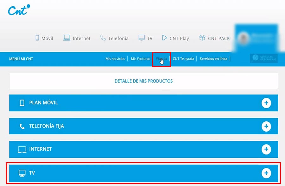Click the phone handset icon beside Telefonía
The width and height of the screenshot is (285, 186).
103,38
